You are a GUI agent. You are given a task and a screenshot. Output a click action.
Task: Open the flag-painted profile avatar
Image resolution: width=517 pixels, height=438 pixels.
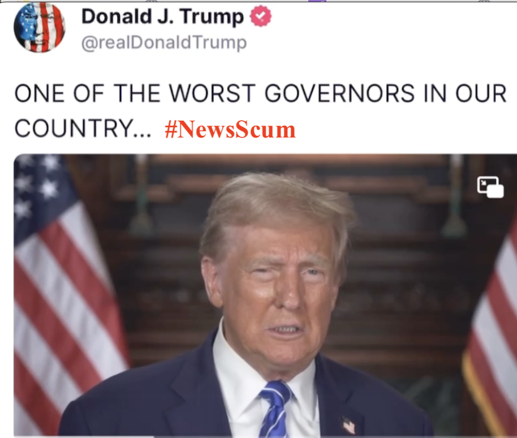[39, 28]
